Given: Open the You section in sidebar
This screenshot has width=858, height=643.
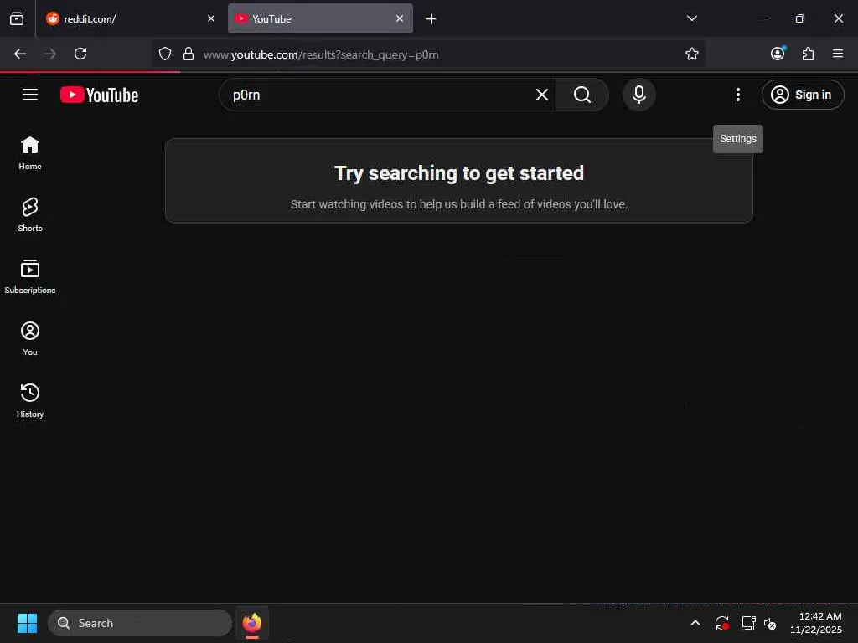Looking at the screenshot, I should (30, 338).
